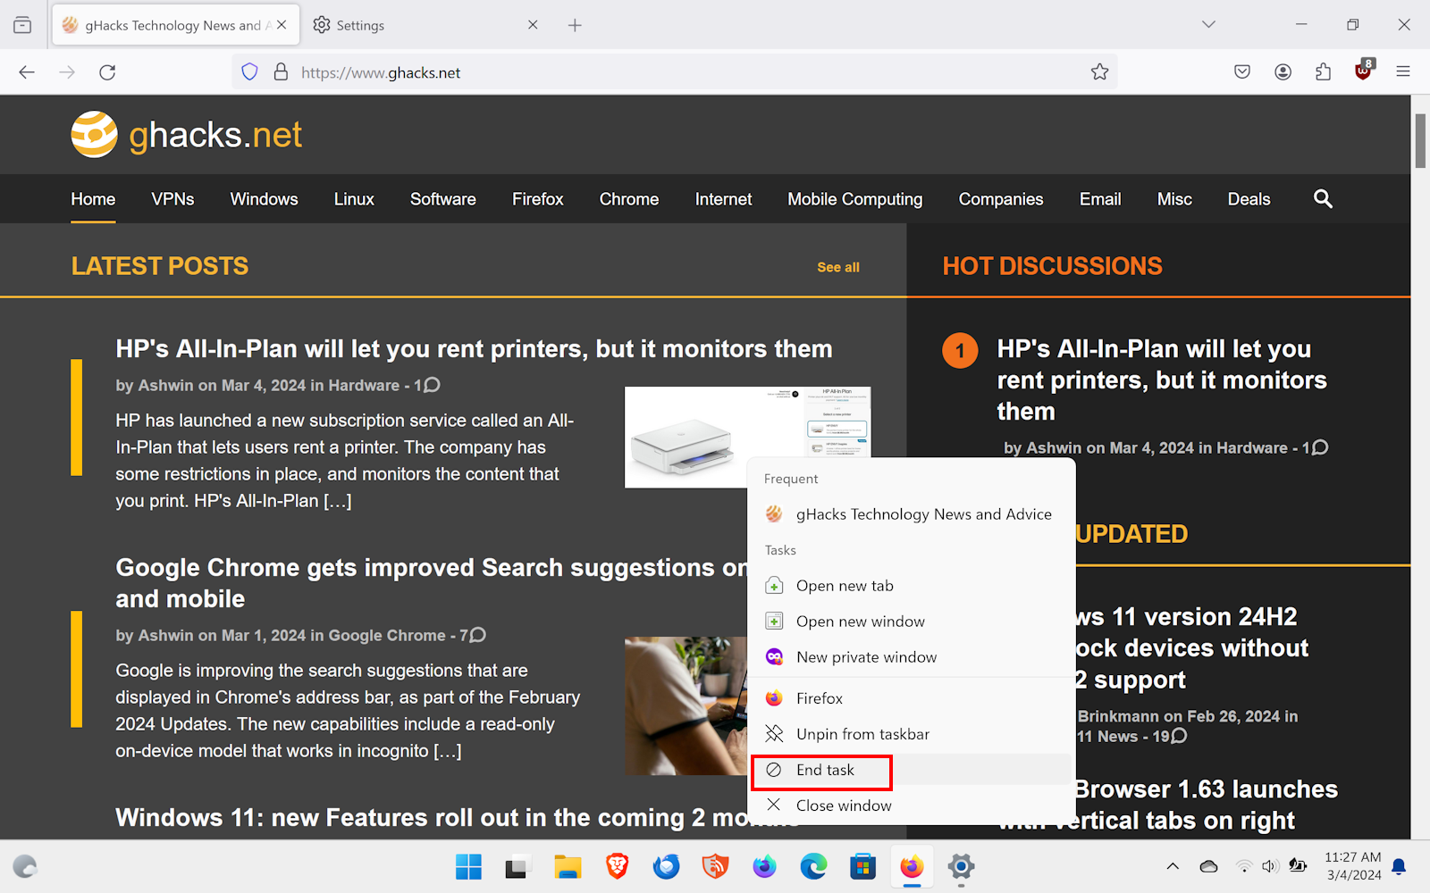The image size is (1430, 893).
Task: Choose Unpin from taskbar
Action: click(x=912, y=734)
